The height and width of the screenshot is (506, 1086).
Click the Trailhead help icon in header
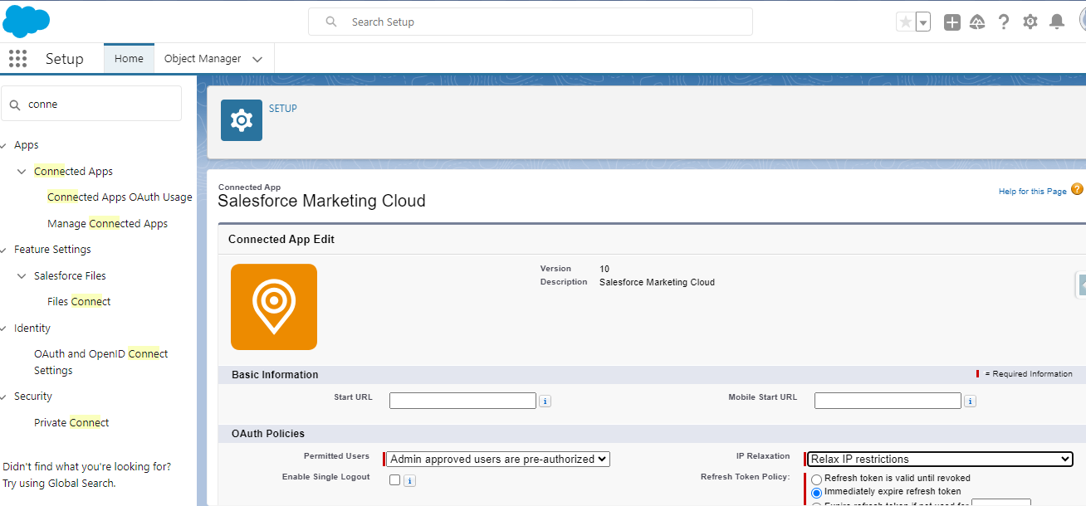tap(977, 21)
